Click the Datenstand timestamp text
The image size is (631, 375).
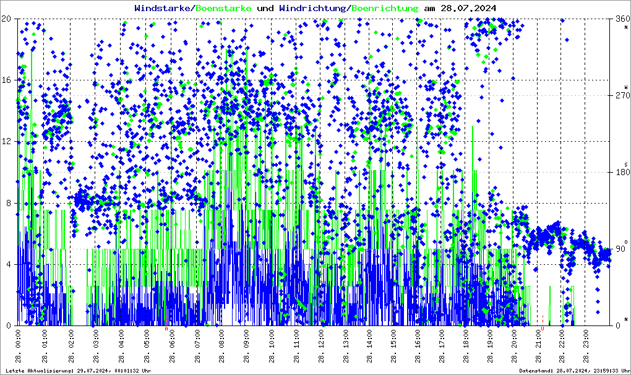pos(575,371)
